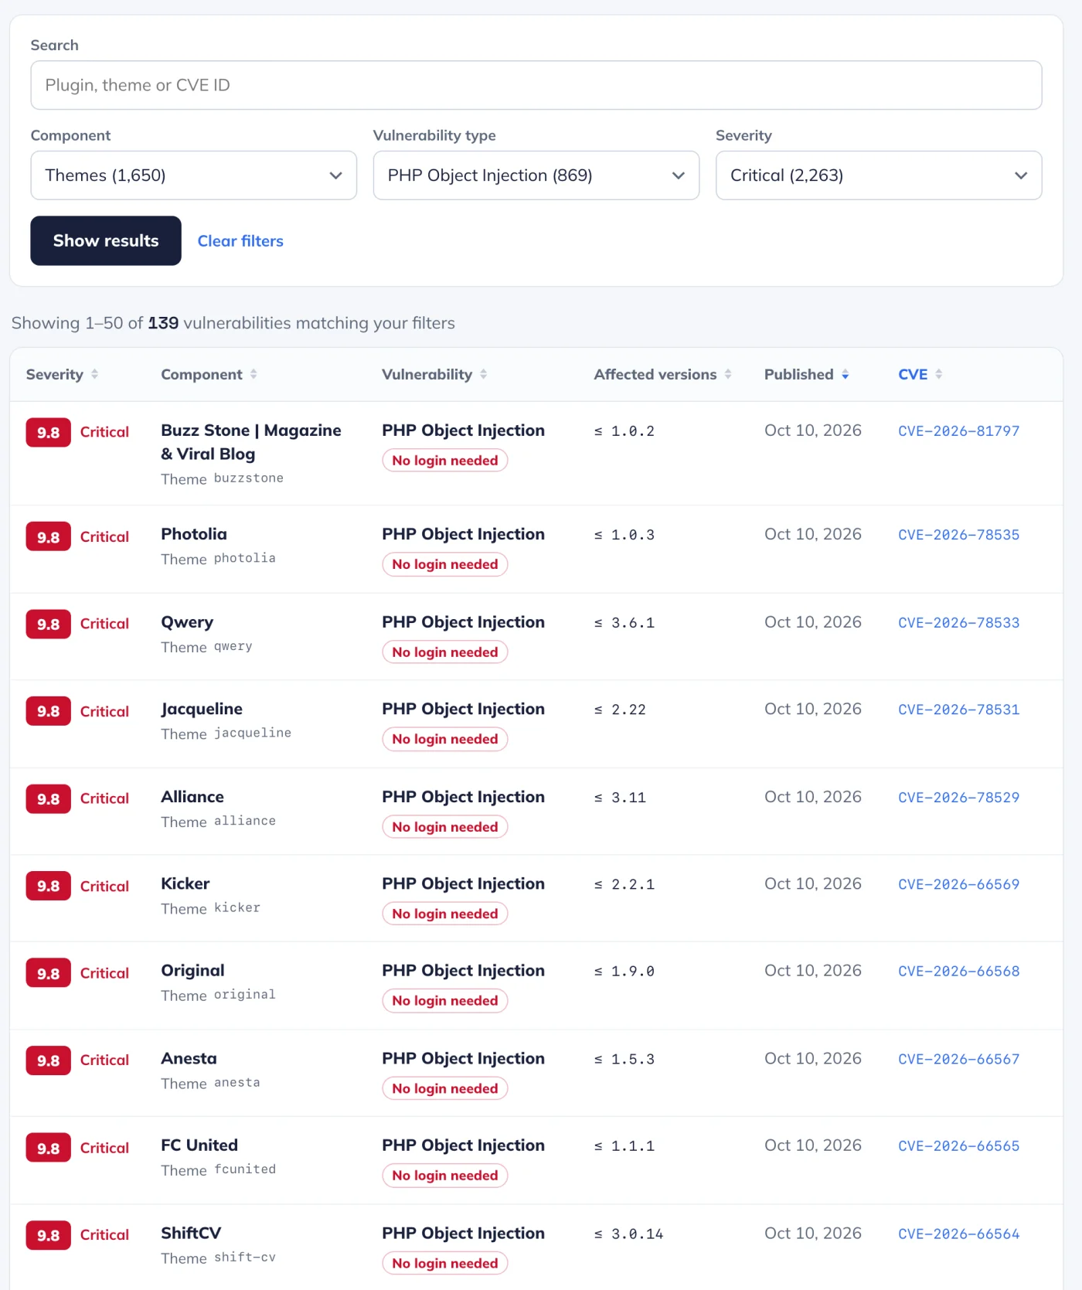Open CVE-2026-66567 link

coord(958,1060)
